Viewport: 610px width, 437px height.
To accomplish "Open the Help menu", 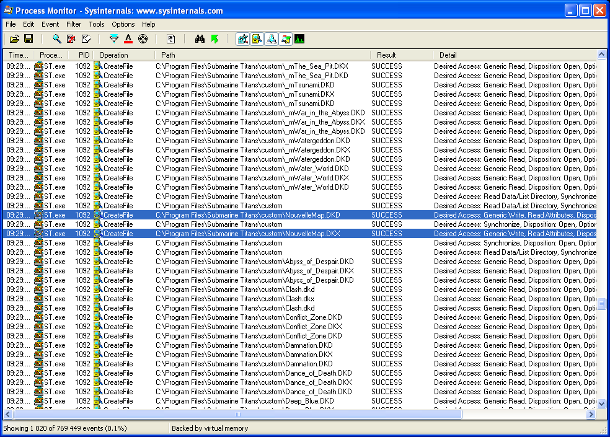I will (148, 24).
